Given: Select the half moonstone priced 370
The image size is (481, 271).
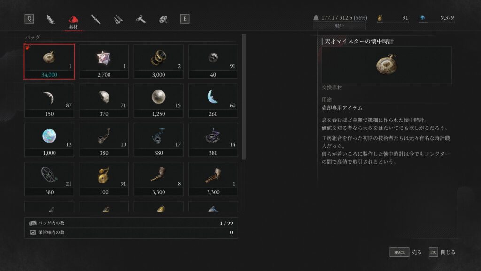Looking at the screenshot, I should pos(104,101).
